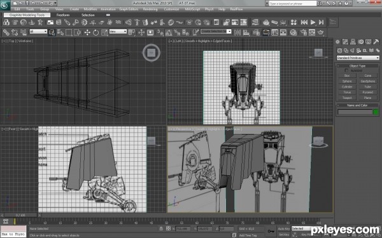Open the Modifiers menu
The image size is (382, 238).
[x=90, y=10]
